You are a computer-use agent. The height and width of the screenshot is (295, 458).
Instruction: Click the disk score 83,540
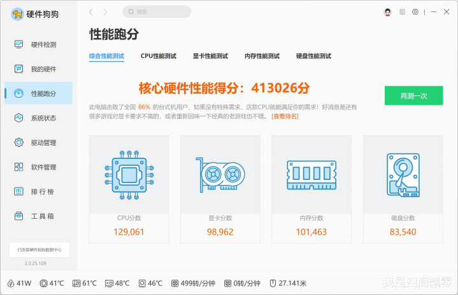[x=403, y=232]
